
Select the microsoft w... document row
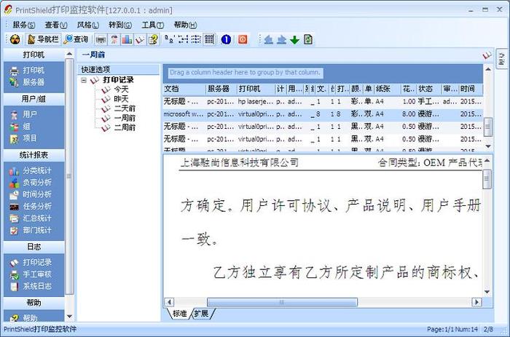(x=323, y=114)
